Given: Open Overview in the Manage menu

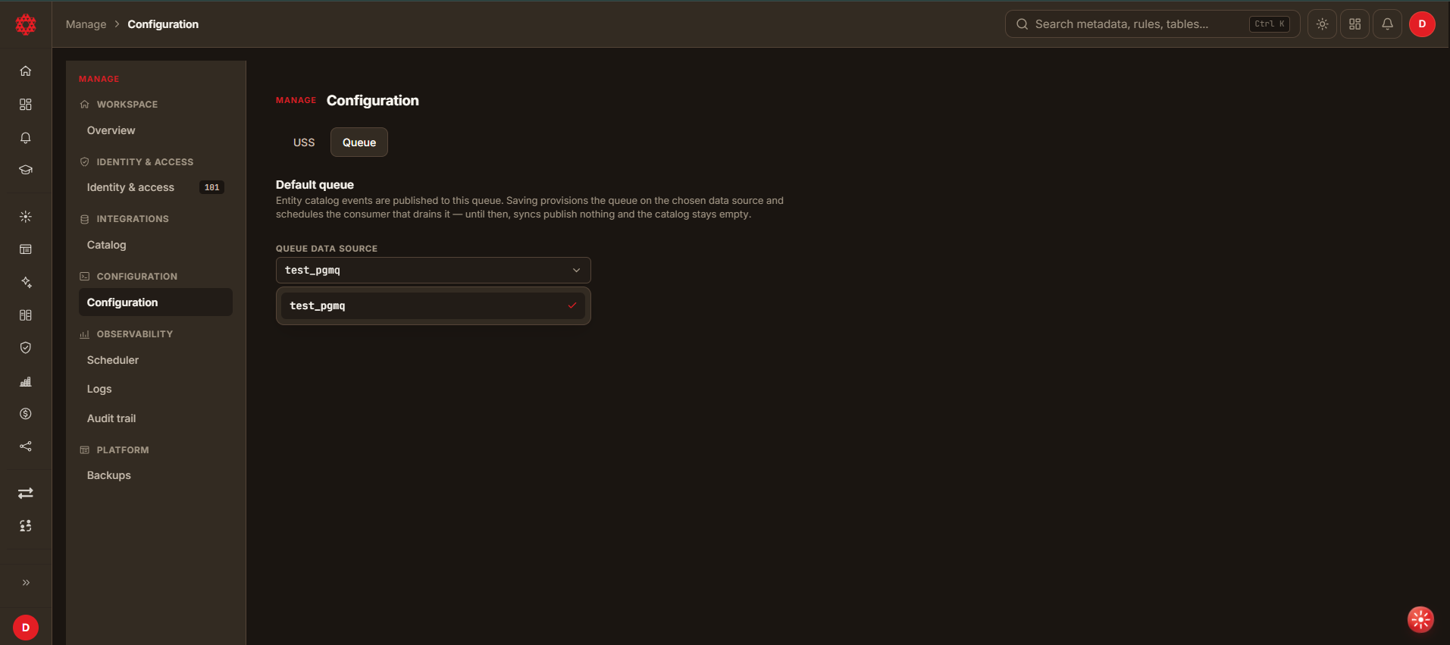Looking at the screenshot, I should pyautogui.click(x=155, y=130).
